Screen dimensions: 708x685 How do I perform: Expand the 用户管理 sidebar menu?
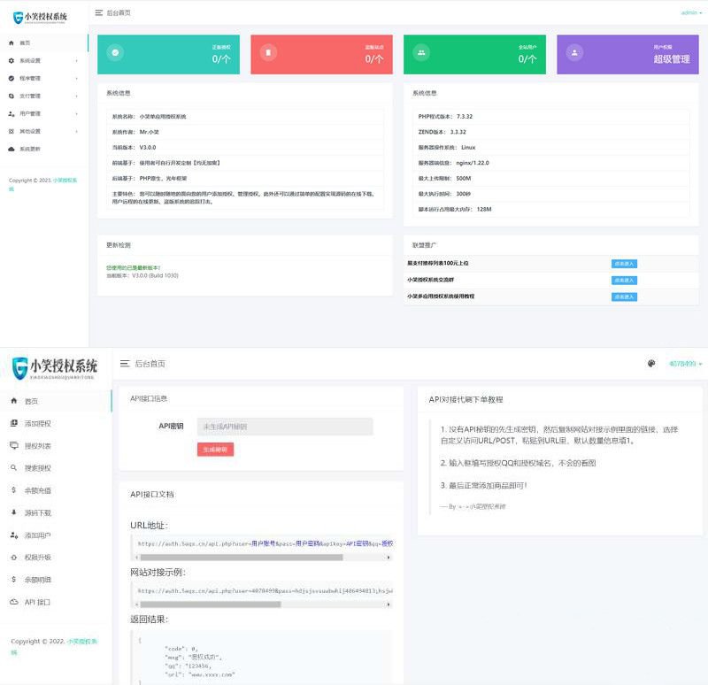point(44,113)
